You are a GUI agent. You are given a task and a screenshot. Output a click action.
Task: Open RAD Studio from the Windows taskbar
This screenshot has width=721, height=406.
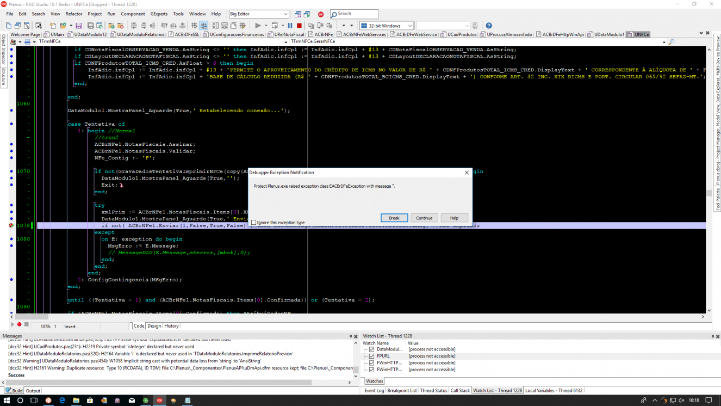pyautogui.click(x=160, y=400)
